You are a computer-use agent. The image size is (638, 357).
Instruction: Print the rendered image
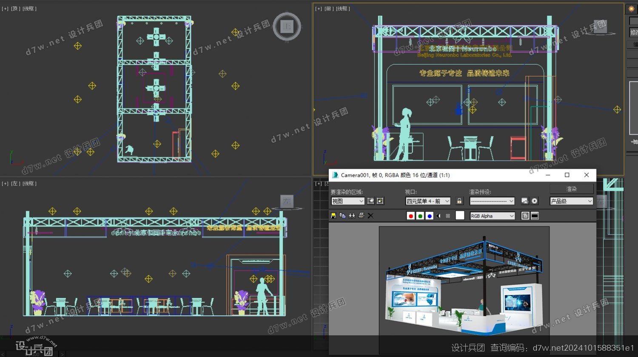click(362, 216)
